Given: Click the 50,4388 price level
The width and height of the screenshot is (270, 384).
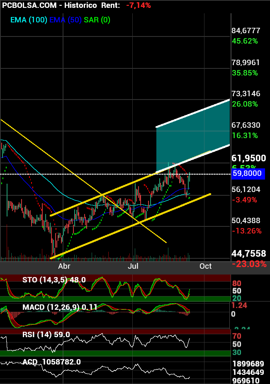Looking at the screenshot, I should [246, 221].
